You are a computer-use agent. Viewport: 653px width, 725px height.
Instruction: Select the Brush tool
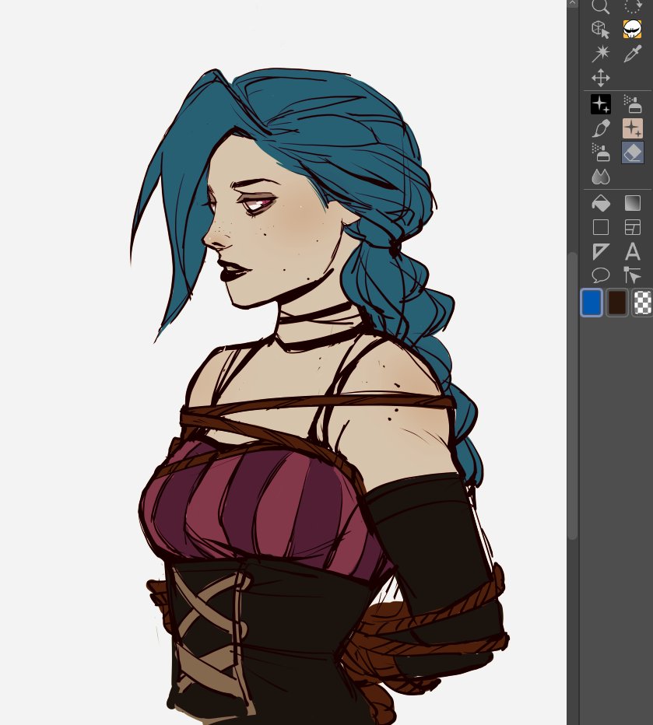[x=600, y=128]
